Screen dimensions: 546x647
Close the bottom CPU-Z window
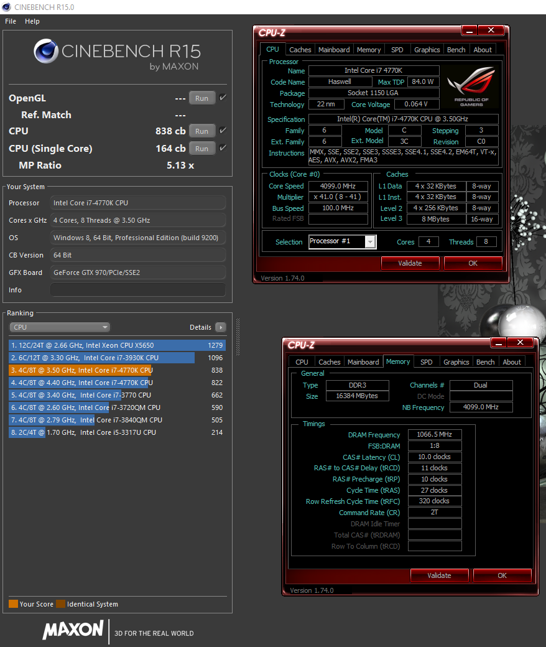point(521,343)
